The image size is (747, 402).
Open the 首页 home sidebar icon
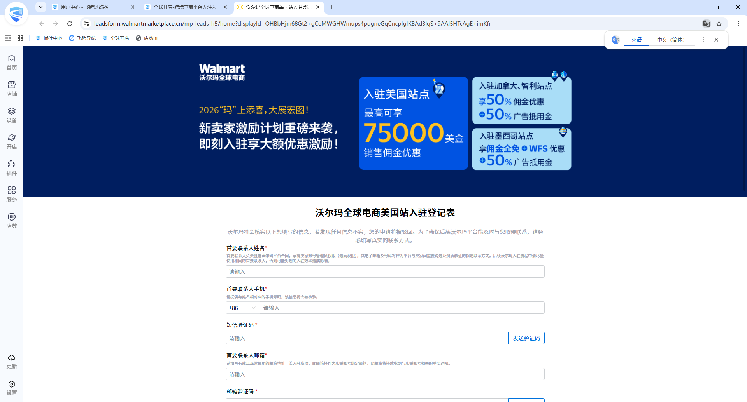(x=12, y=62)
